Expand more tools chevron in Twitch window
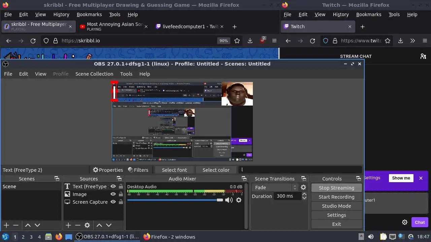The image size is (431, 242). tap(412, 41)
